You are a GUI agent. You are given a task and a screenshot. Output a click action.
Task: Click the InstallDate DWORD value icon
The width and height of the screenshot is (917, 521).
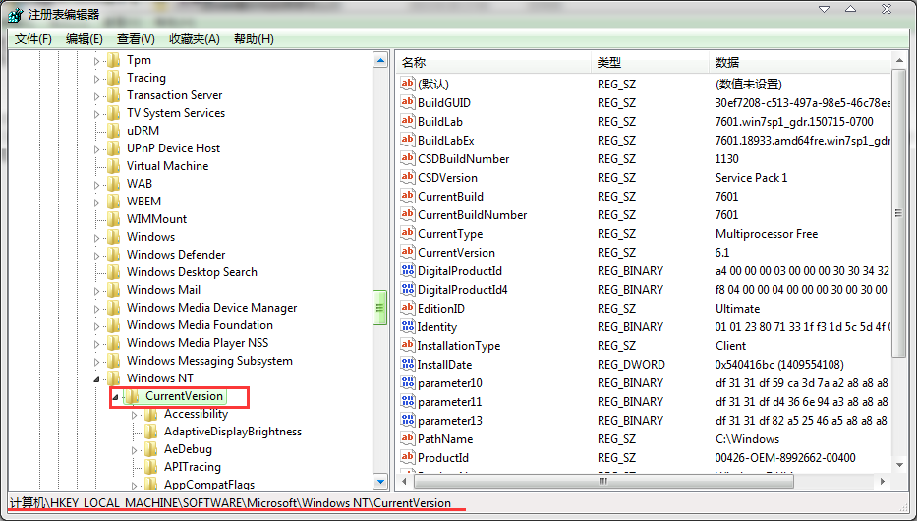408,365
